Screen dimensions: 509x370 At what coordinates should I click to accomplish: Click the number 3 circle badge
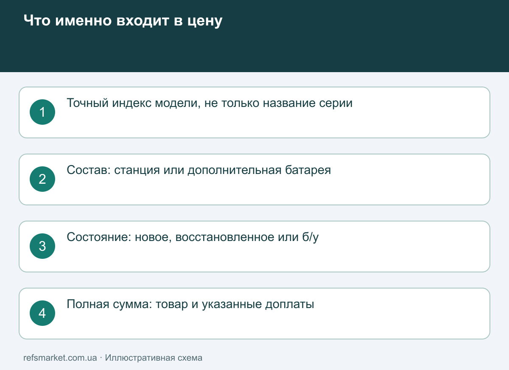tap(42, 246)
